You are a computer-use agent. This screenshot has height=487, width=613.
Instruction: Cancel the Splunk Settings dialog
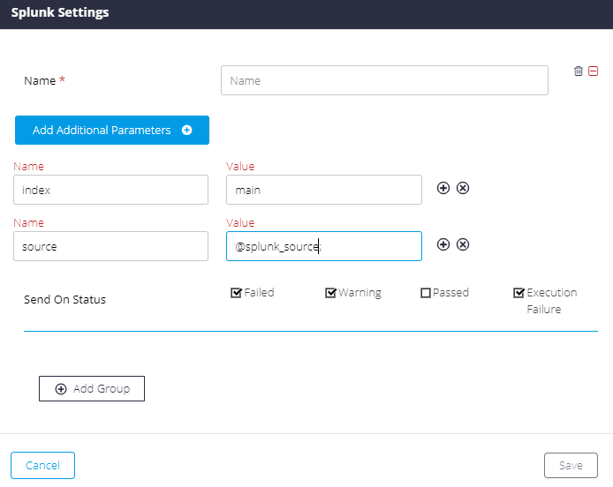(42, 465)
